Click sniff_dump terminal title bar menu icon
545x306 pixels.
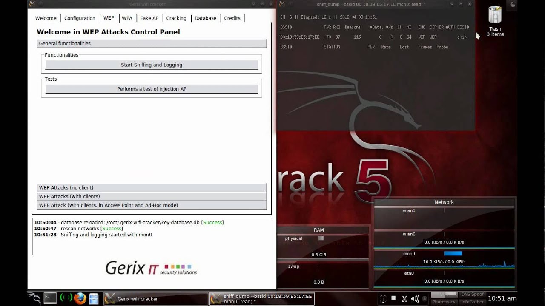click(282, 4)
